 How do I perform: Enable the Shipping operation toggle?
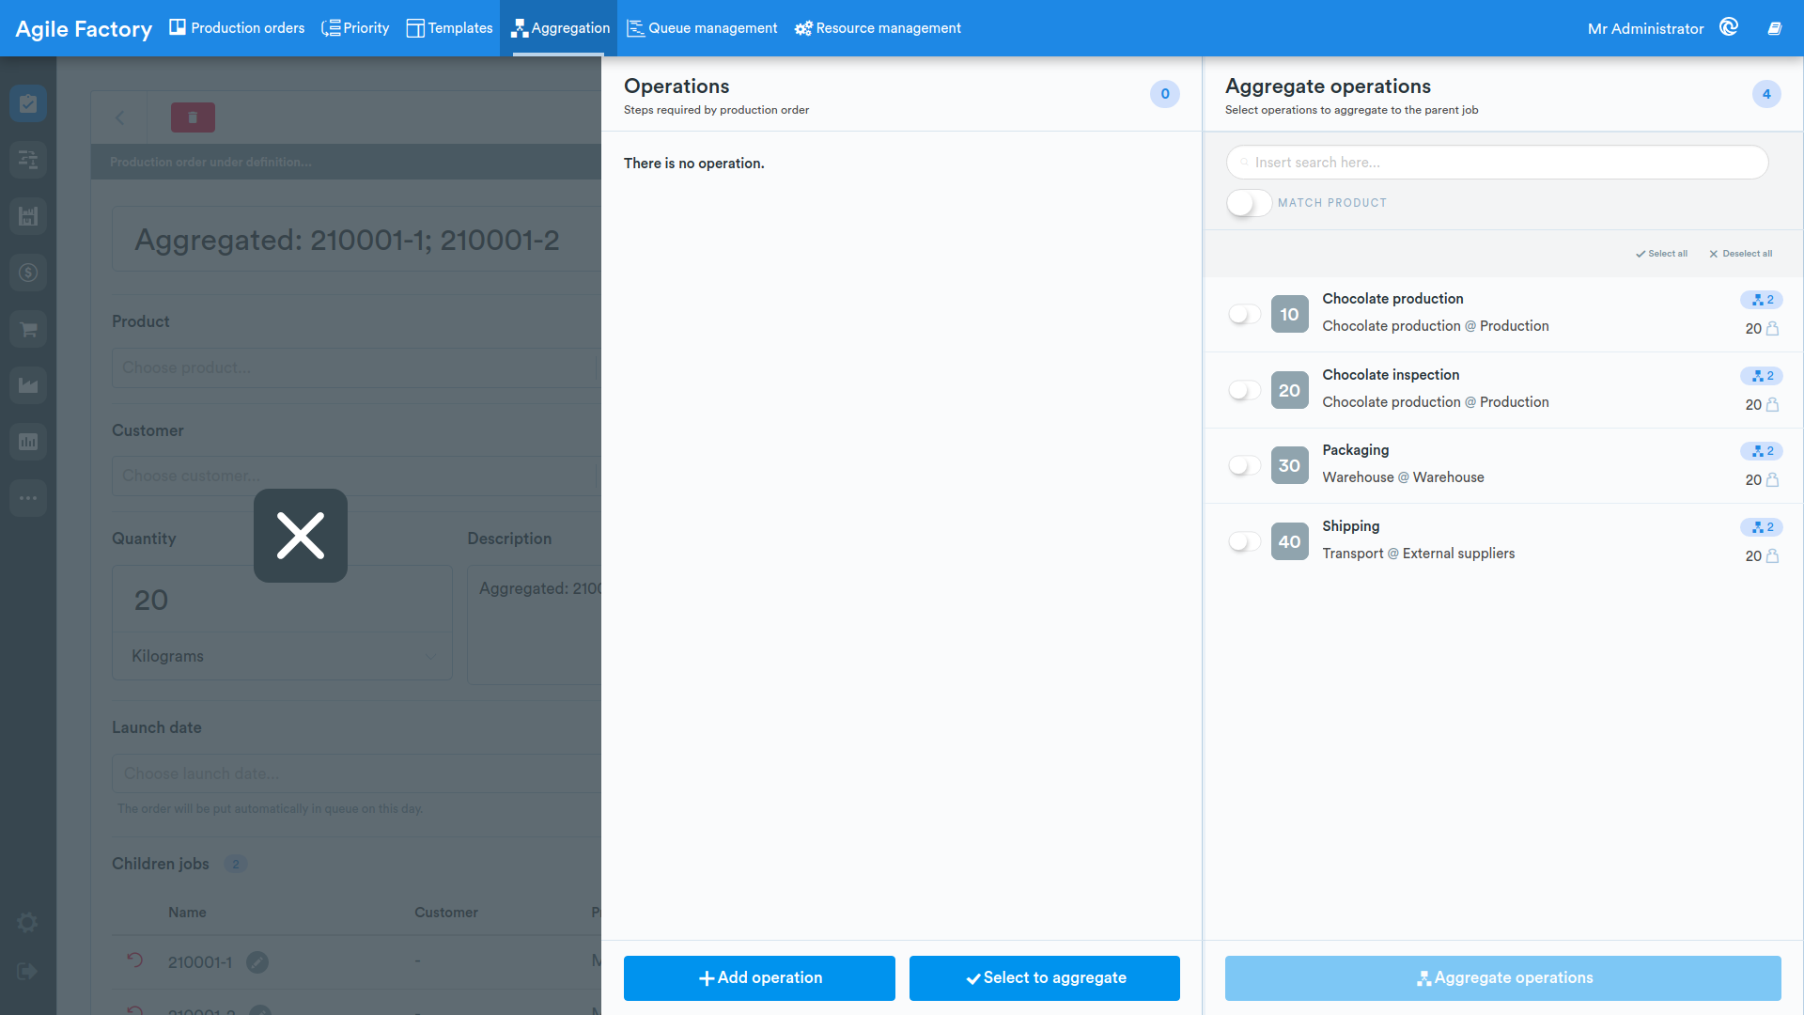[x=1244, y=541]
